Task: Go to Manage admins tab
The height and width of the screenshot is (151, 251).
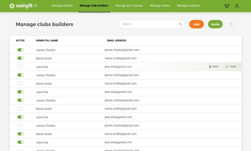Action: [x=62, y=6]
